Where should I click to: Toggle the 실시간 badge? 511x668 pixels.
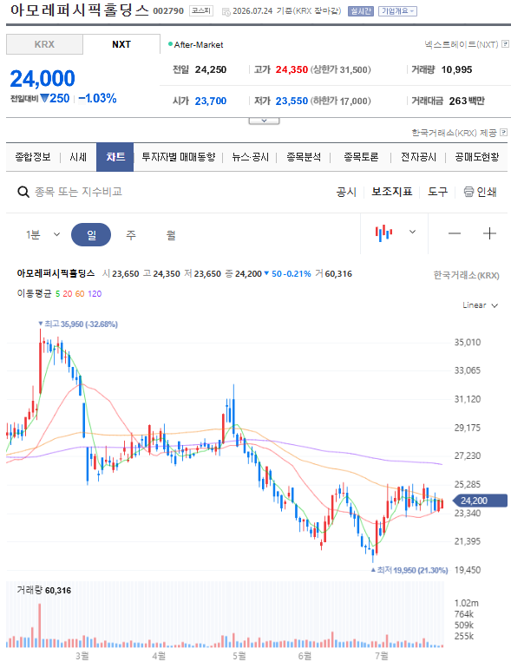(361, 11)
